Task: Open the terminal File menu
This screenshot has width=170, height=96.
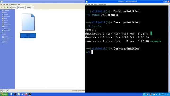Action: pos(86,5)
